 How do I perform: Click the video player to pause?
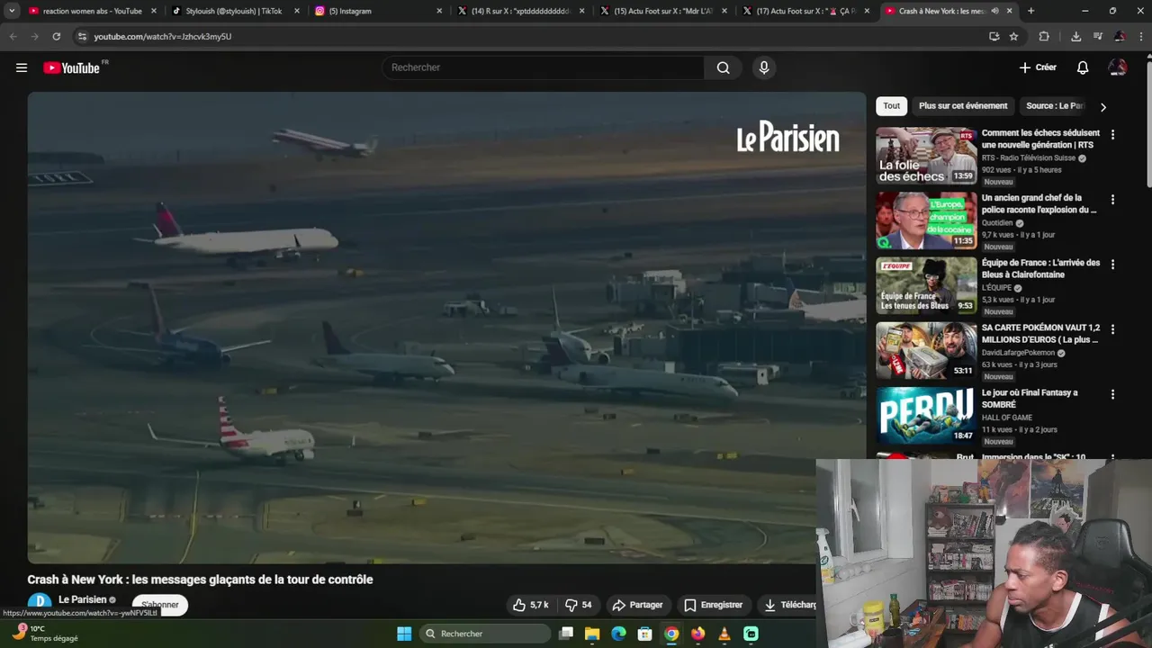click(x=446, y=328)
